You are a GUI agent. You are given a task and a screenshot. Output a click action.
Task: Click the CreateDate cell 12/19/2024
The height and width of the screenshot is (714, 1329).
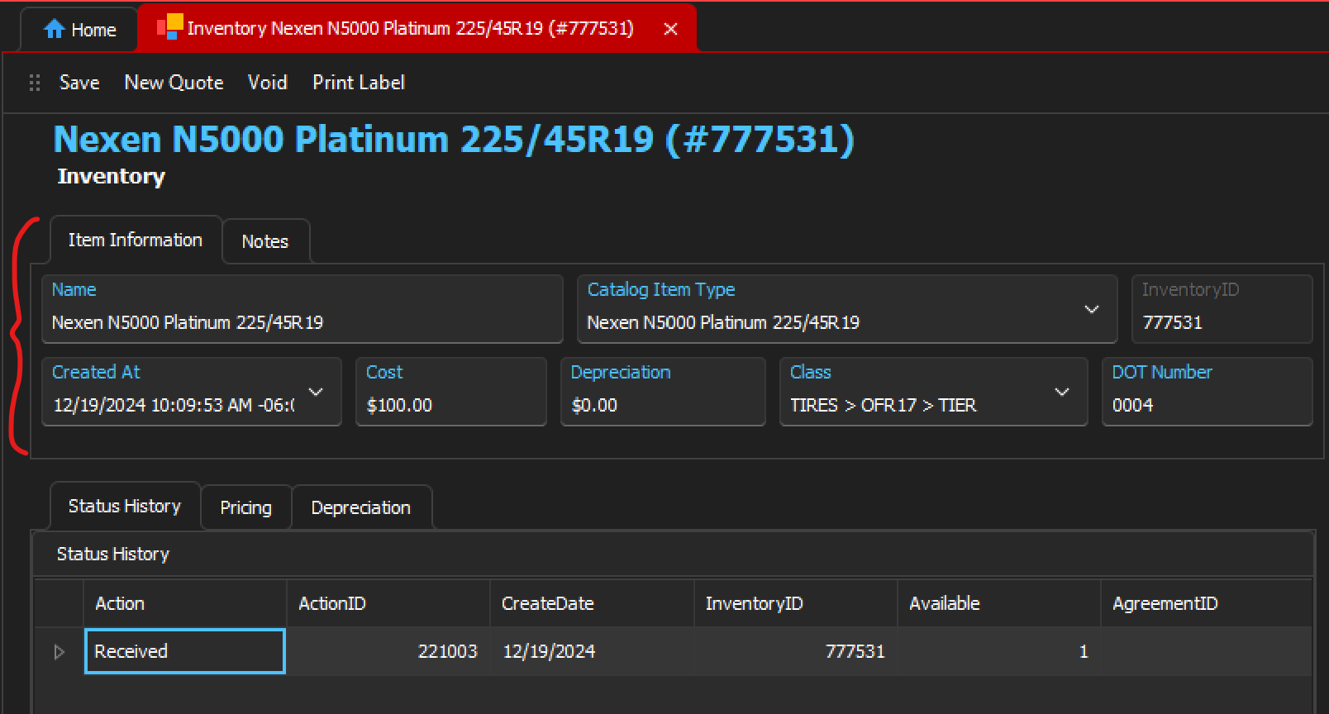tap(592, 651)
